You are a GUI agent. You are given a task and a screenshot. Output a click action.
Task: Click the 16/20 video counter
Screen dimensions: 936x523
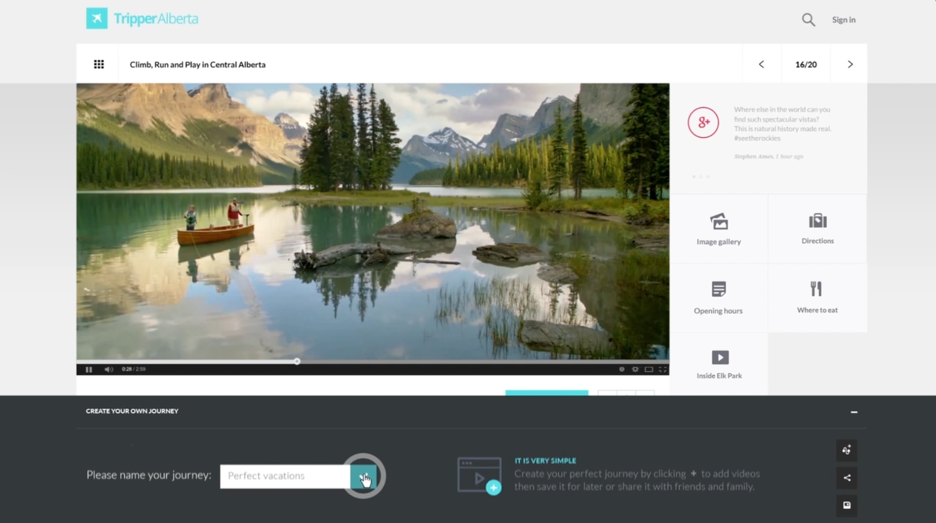pyautogui.click(x=806, y=64)
